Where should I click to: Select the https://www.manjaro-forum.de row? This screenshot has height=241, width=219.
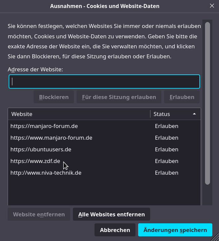coord(51,138)
